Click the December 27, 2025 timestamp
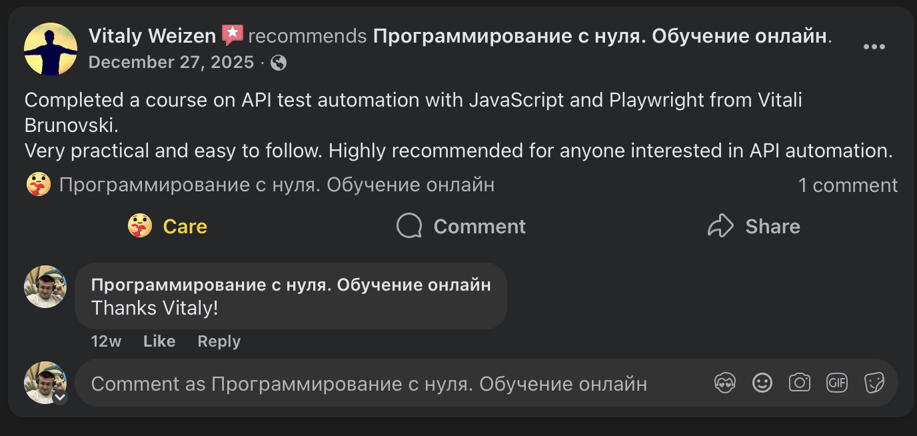 pos(171,63)
